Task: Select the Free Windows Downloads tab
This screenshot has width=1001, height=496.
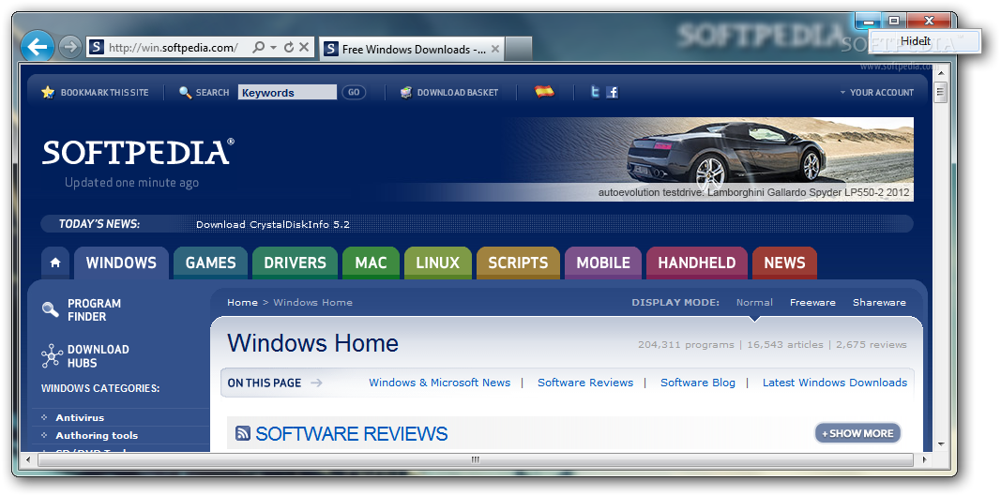Action: click(x=412, y=49)
